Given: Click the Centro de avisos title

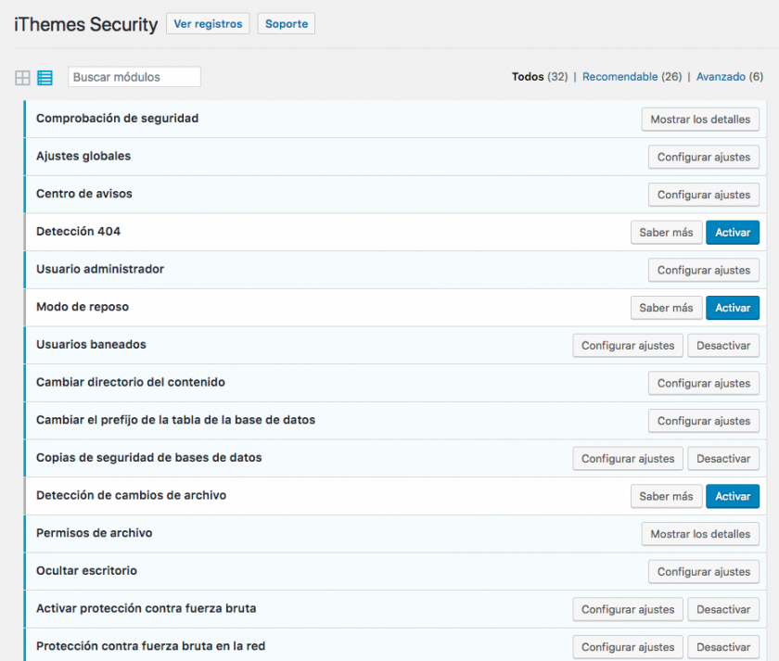Looking at the screenshot, I should [x=84, y=194].
